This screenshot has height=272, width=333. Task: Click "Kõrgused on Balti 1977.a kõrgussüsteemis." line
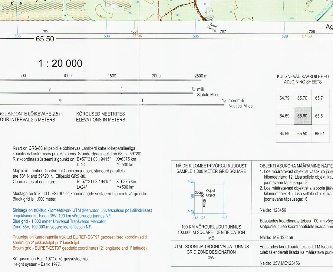[51, 259]
